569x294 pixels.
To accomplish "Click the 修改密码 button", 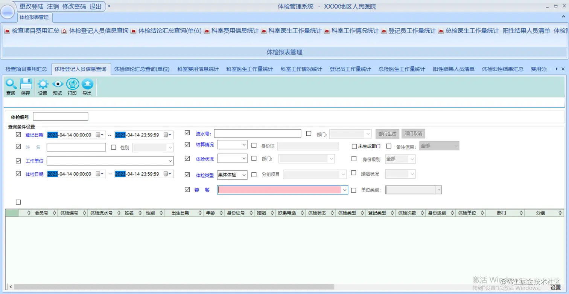I will 74,6.
